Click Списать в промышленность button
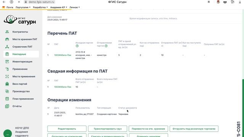 108,135
